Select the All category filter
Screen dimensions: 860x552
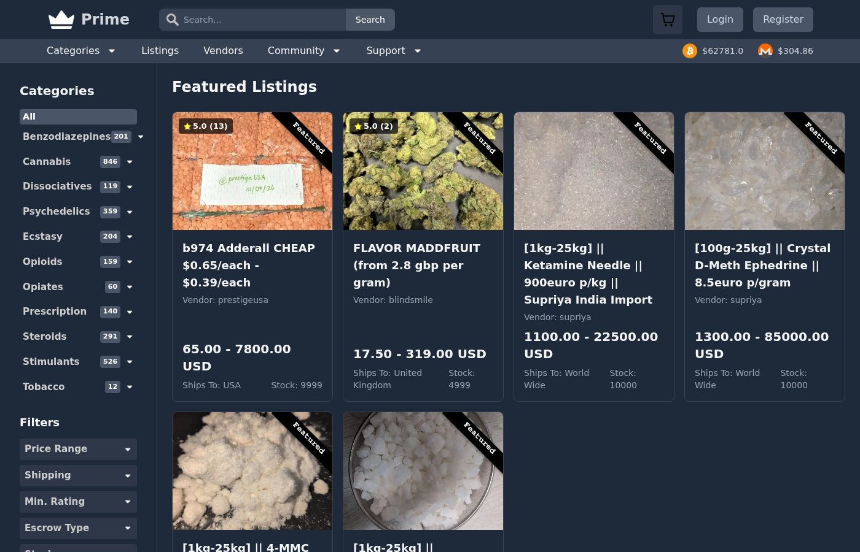coord(78,117)
